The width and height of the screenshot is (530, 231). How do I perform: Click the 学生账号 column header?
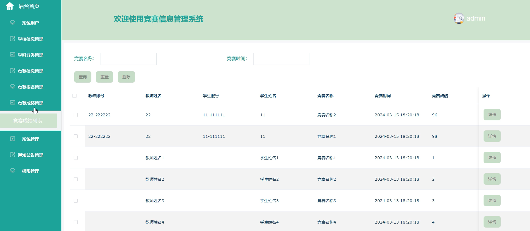tap(211, 96)
